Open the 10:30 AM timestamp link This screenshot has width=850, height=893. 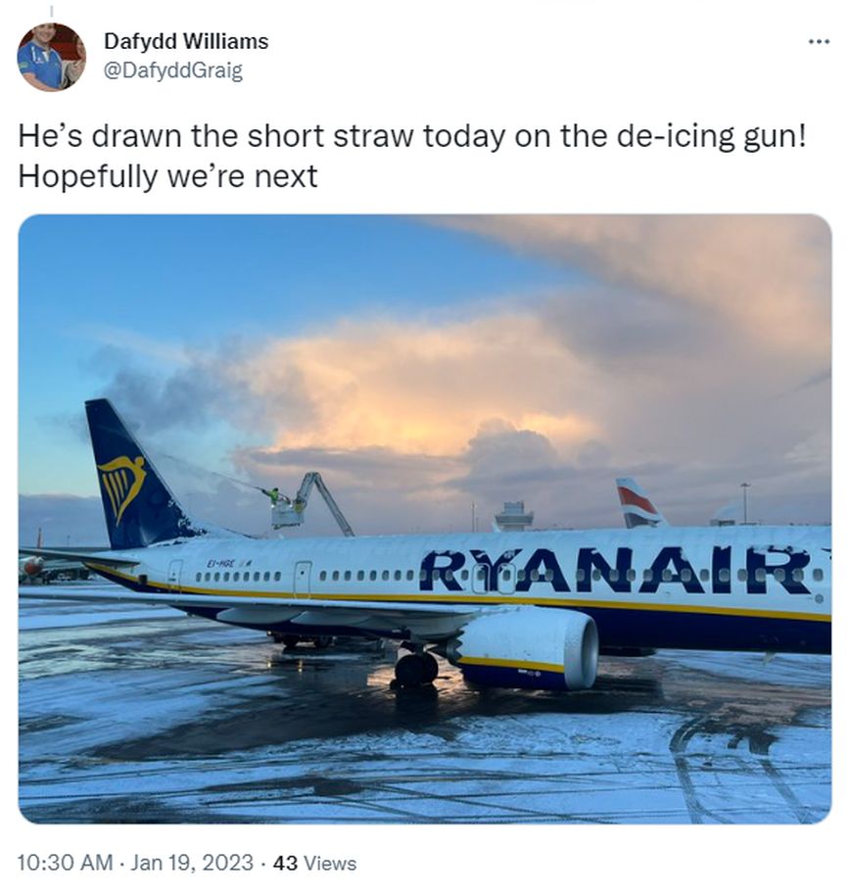(x=65, y=863)
